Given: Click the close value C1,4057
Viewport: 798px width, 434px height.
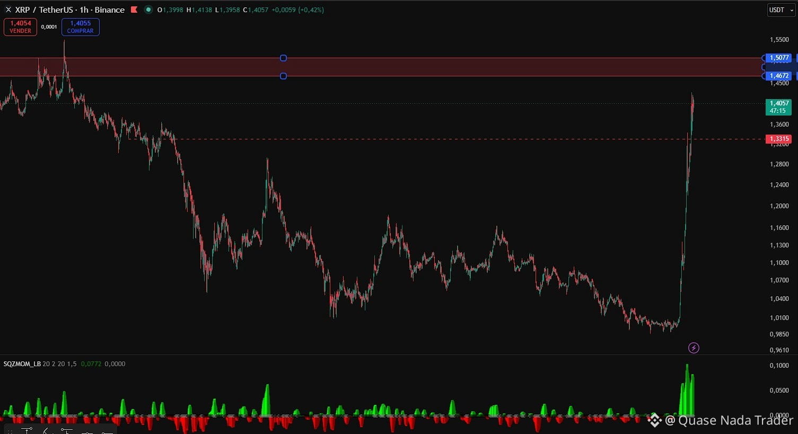Looking at the screenshot, I should [x=256, y=10].
